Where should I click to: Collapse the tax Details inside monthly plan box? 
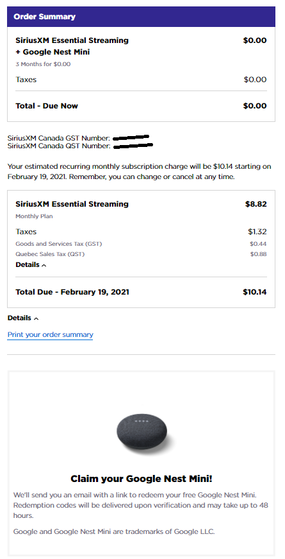tap(31, 265)
